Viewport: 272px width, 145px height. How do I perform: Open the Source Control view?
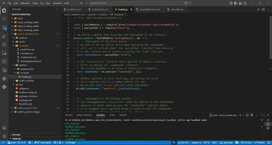4,28
